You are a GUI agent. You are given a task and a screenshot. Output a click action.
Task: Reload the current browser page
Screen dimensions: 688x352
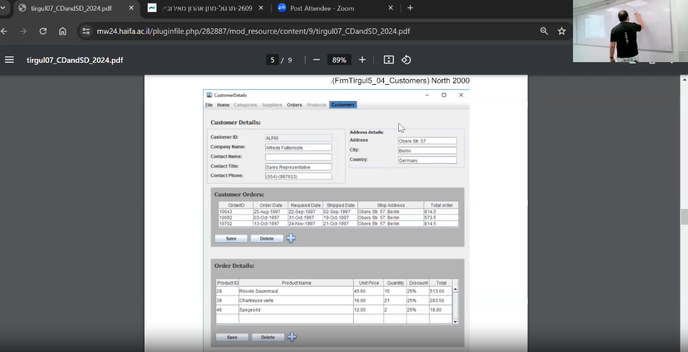(43, 31)
